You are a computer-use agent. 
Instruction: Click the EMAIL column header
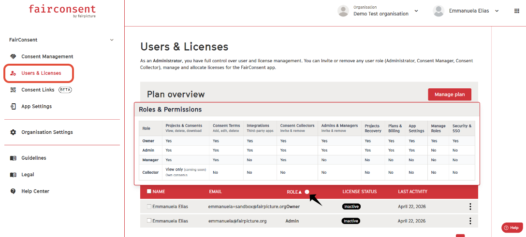[x=215, y=192]
